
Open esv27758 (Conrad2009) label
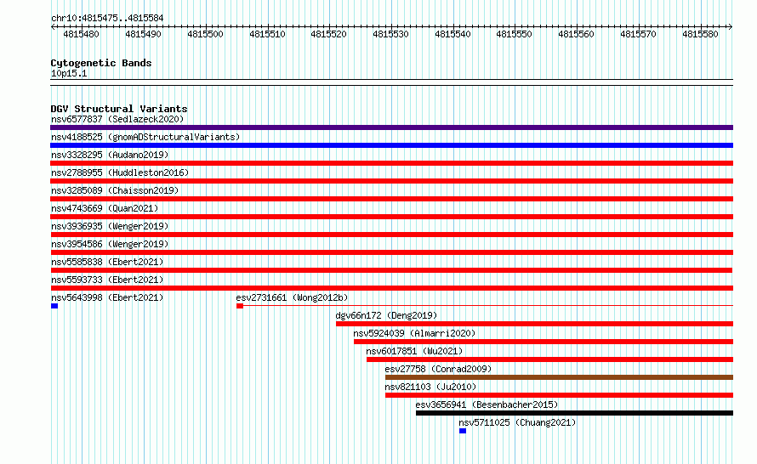438,369
